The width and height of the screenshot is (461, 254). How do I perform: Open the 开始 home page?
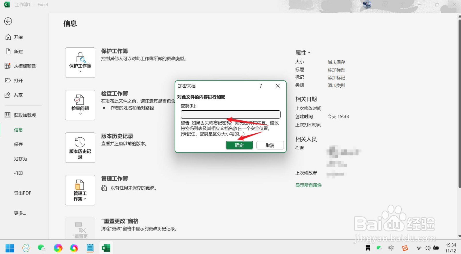(18, 37)
